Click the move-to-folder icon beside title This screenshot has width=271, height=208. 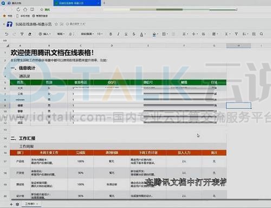click(62, 24)
